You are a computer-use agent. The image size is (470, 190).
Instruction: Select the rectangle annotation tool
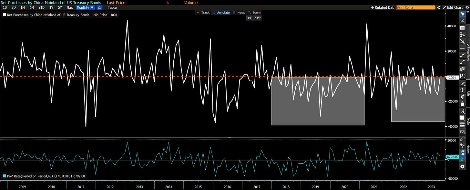pos(462,28)
